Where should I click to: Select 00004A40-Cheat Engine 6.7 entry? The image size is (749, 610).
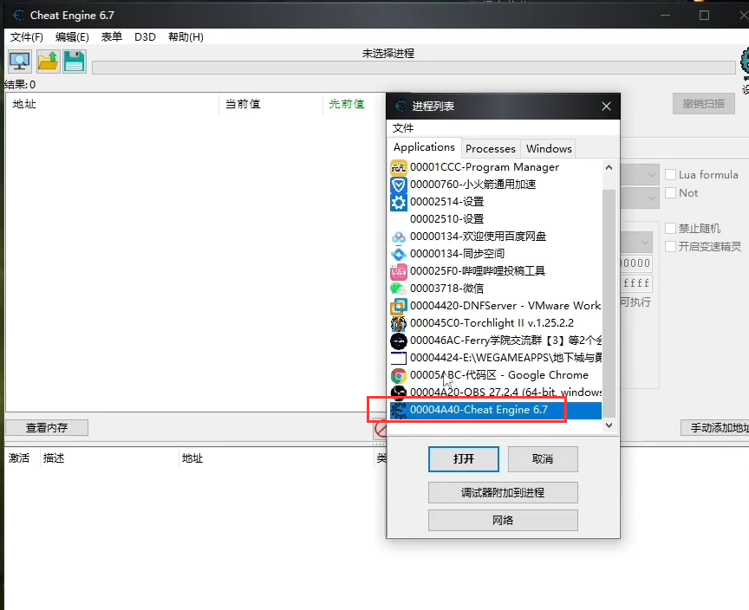click(495, 410)
